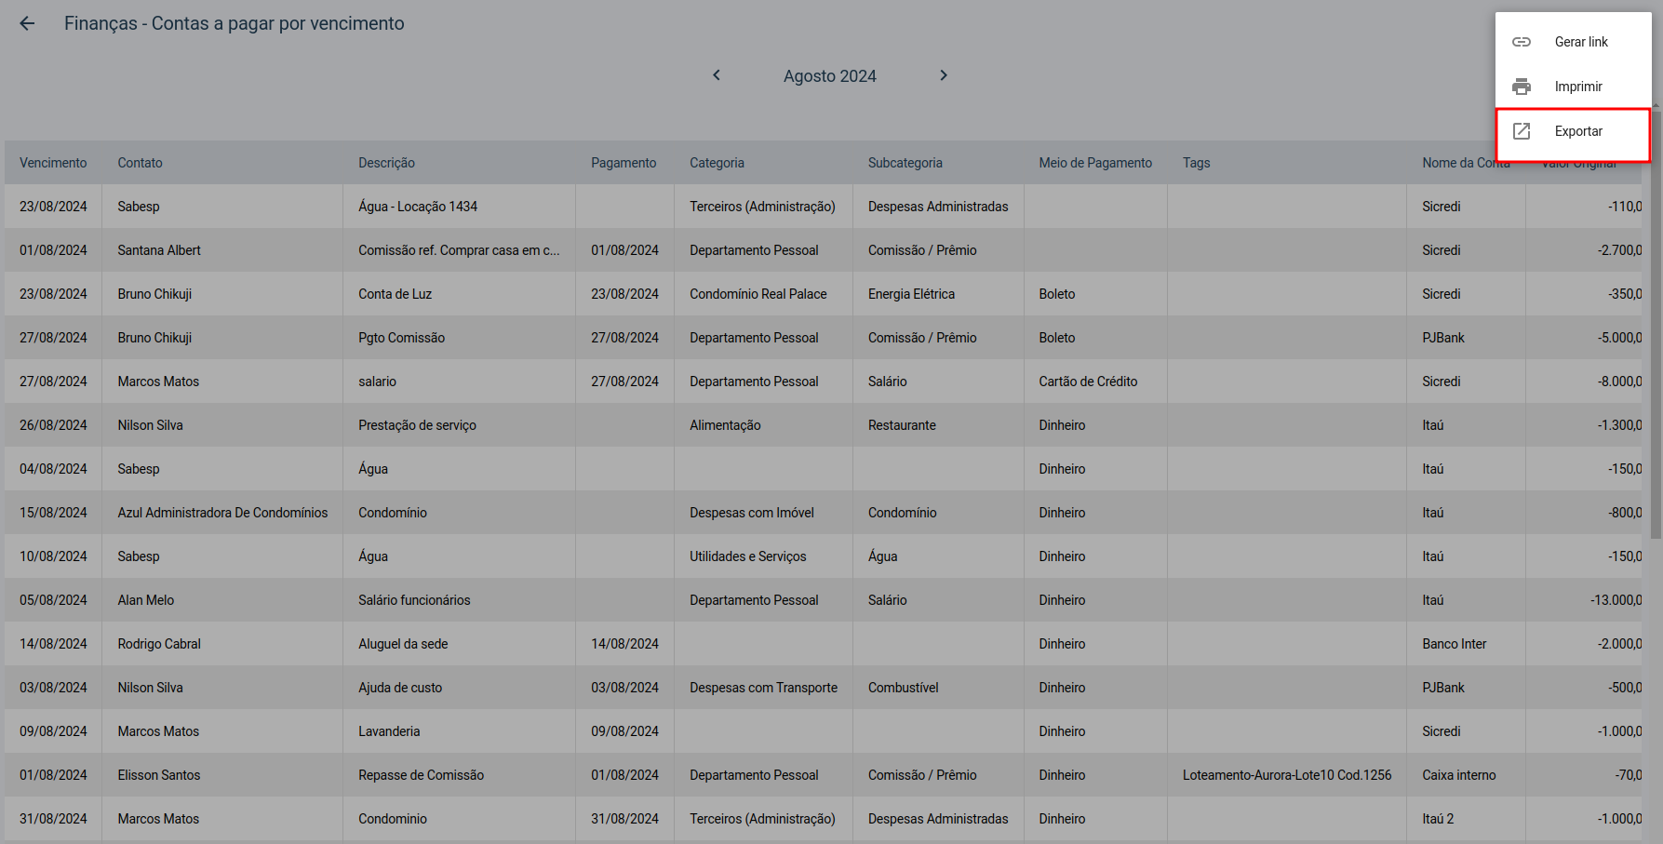Viewport: 1663px width, 844px height.
Task: Sort by the Subcategoria column header
Action: [x=905, y=163]
